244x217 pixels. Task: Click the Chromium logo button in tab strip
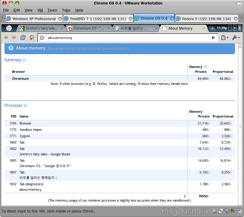pos(9,28)
